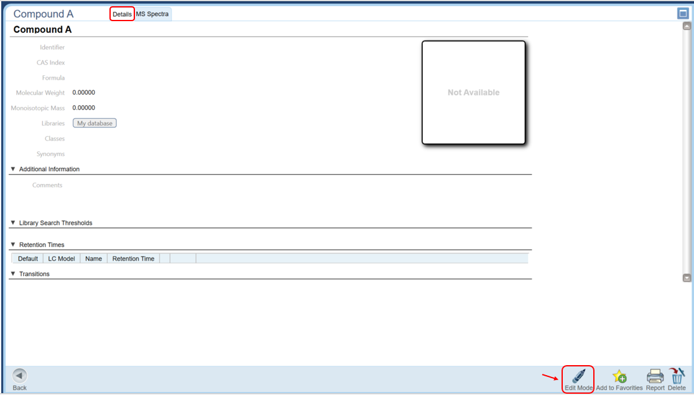Collapse the Retention Times section
The height and width of the screenshot is (395, 694).
(13, 244)
